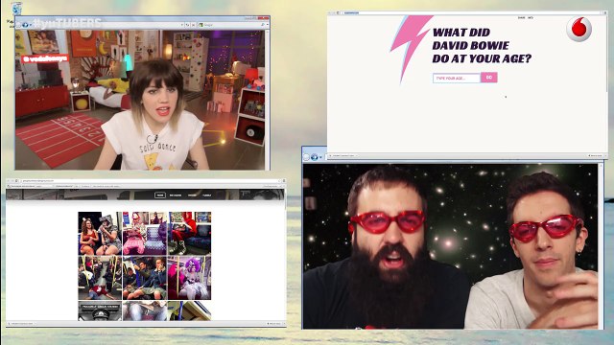Focus the 'Type your age' input field
The height and width of the screenshot is (345, 614).
tap(457, 78)
